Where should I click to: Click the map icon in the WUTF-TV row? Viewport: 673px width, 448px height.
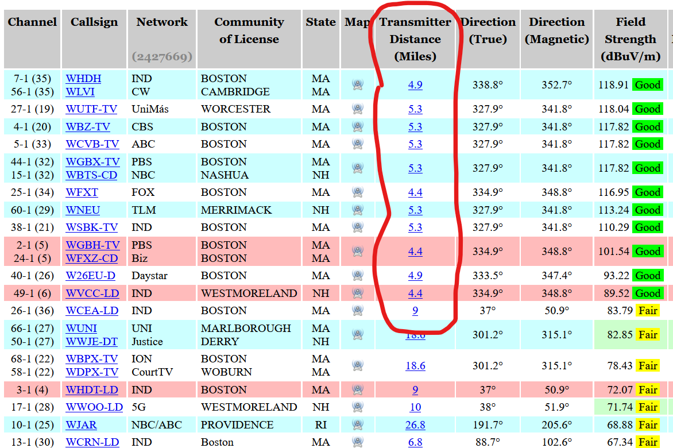358,109
